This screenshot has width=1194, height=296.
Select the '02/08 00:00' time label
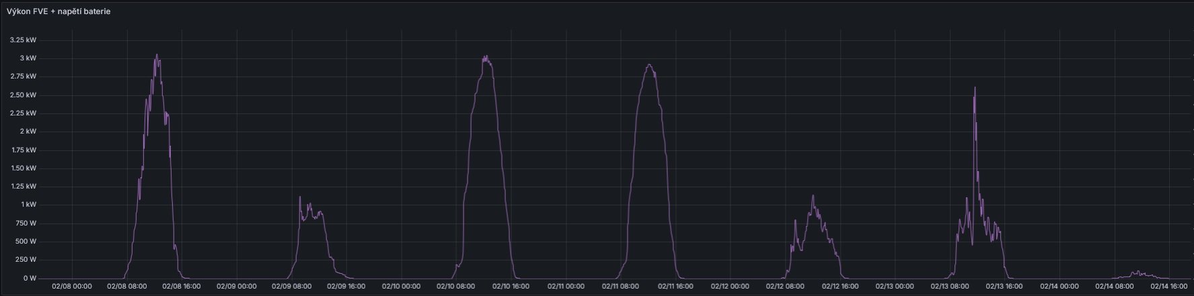(71, 286)
